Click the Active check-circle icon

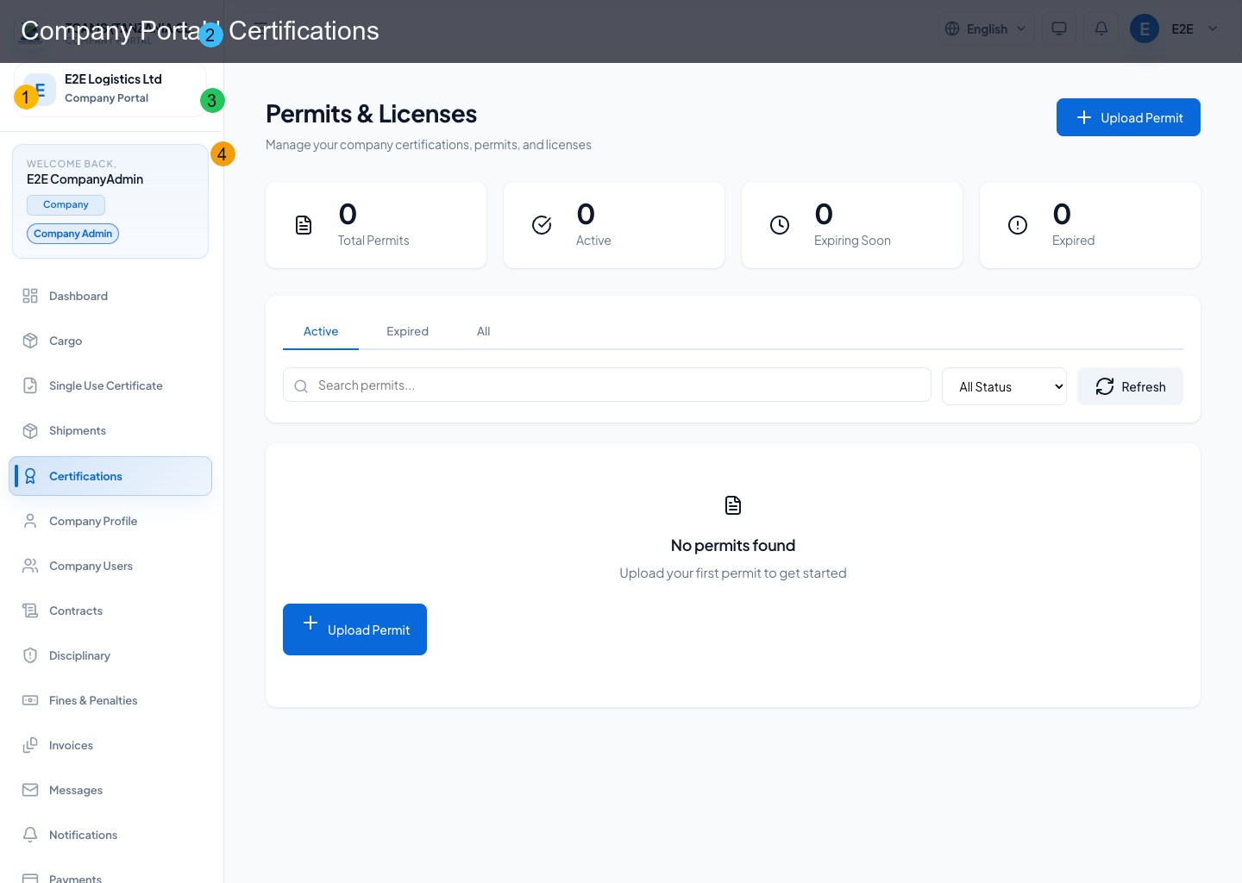pyautogui.click(x=542, y=225)
